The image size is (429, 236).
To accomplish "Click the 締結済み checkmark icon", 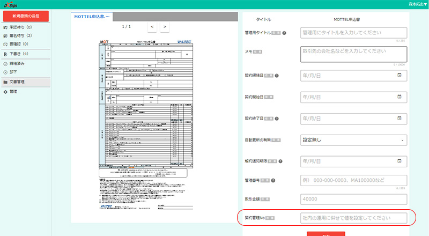I will (5, 64).
